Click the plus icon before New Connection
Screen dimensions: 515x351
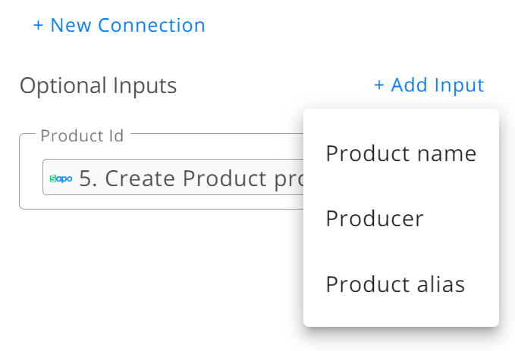38,25
